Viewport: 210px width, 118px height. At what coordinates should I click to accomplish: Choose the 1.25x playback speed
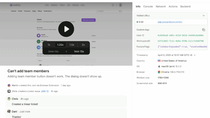[x=60, y=45]
